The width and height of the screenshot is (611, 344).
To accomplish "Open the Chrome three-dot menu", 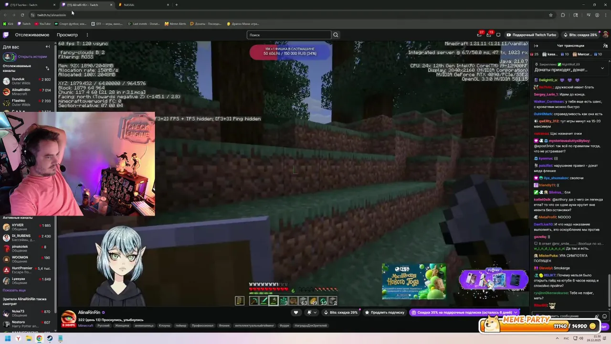I will (x=605, y=15).
